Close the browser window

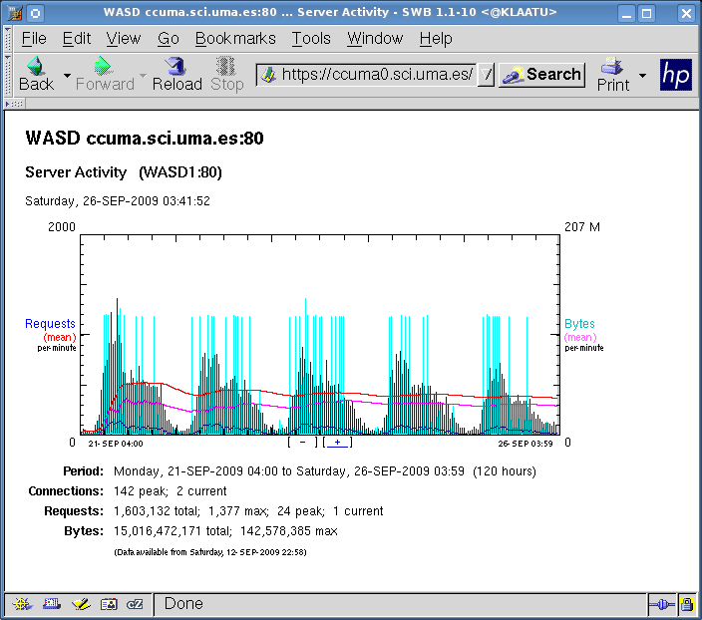point(686,13)
